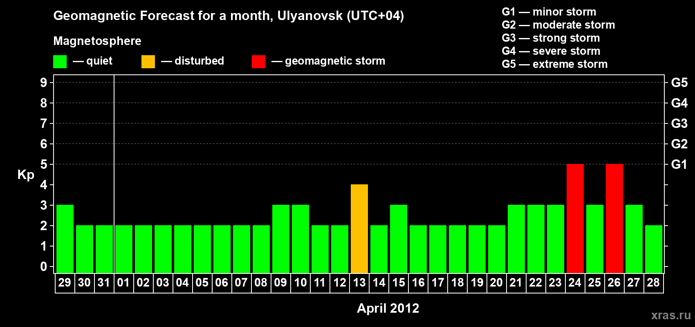The image size is (695, 327).
Task: Click the G3 — strong storm legend entry
Action: click(x=551, y=38)
